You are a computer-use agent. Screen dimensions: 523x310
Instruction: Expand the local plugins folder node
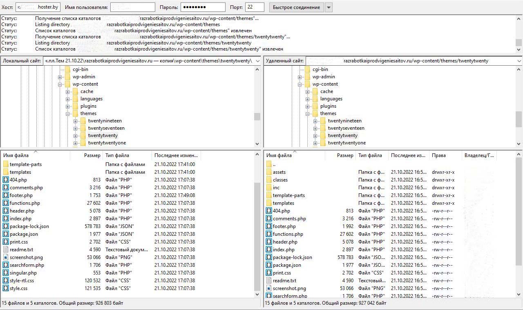tap(68, 106)
